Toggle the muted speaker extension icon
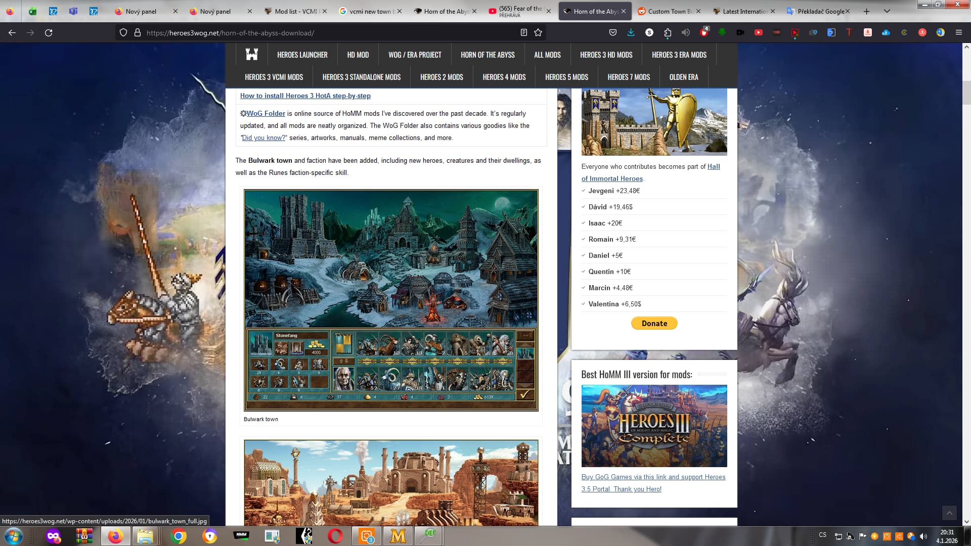Image resolution: width=971 pixels, height=546 pixels. click(x=686, y=32)
